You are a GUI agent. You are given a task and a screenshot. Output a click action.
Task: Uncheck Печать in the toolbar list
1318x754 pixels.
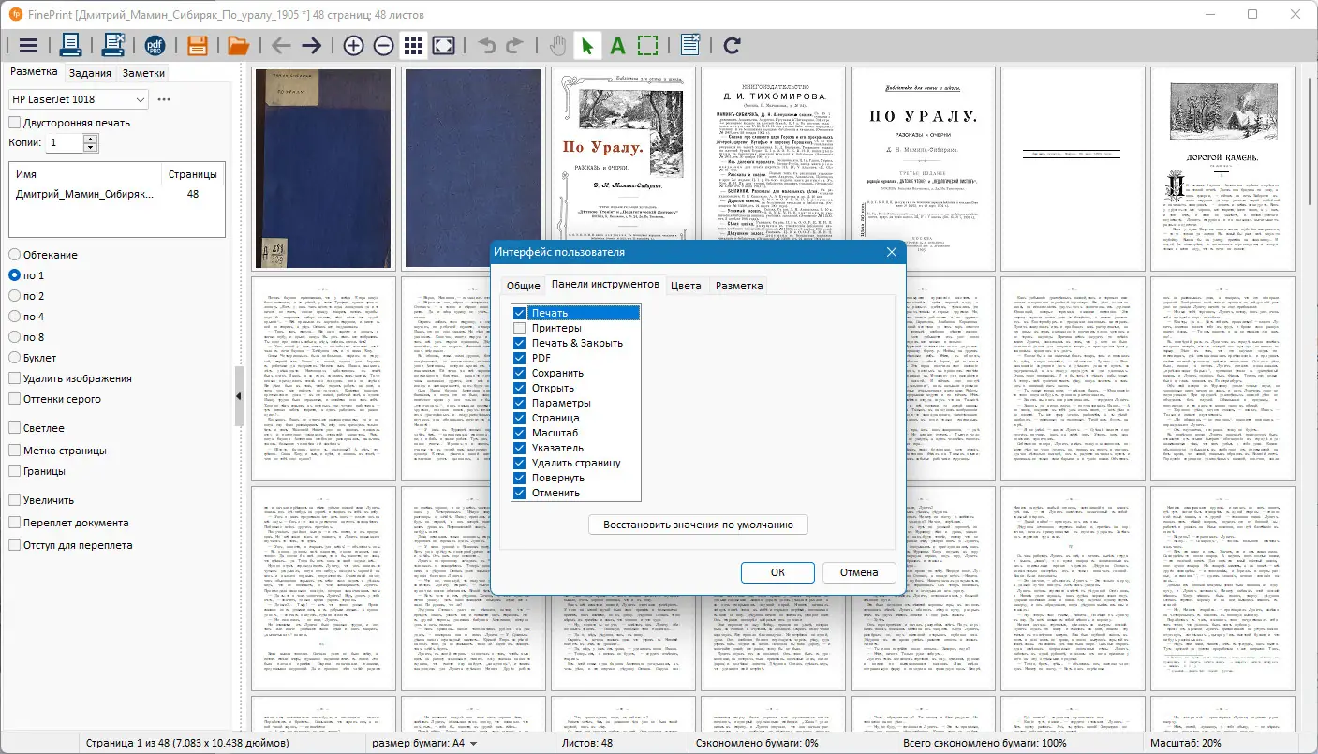(x=520, y=313)
